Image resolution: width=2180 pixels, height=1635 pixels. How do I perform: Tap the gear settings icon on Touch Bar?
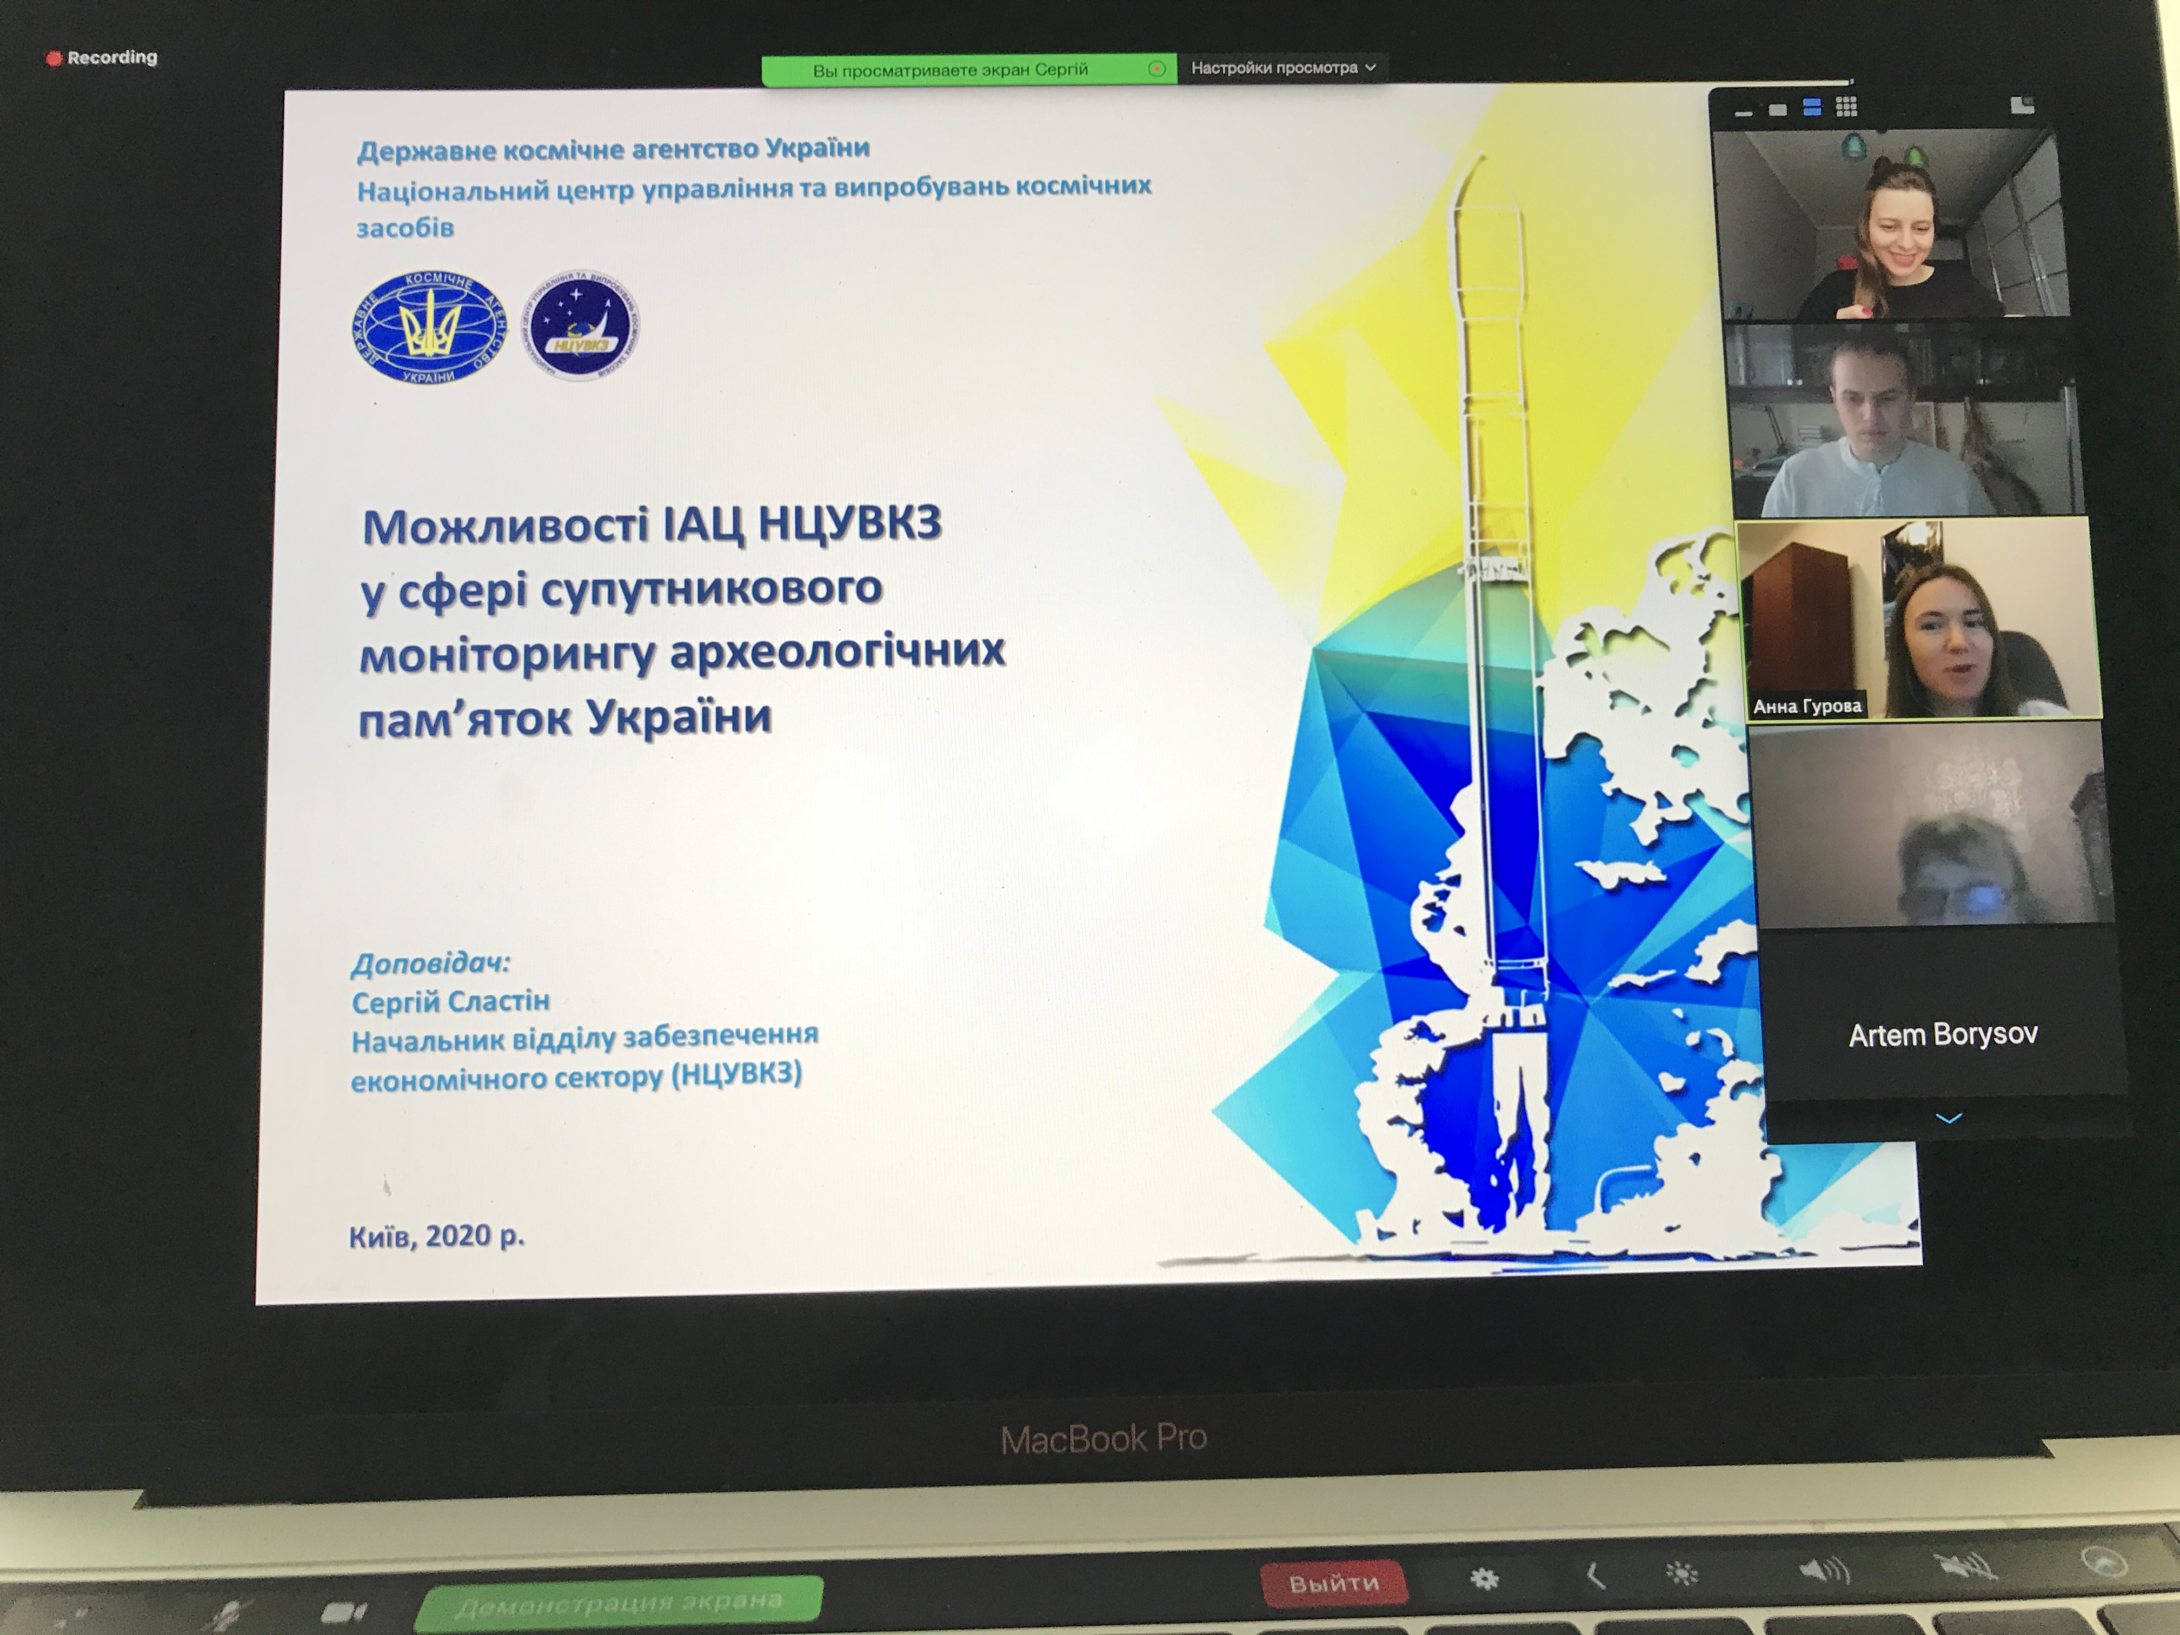click(1484, 1579)
